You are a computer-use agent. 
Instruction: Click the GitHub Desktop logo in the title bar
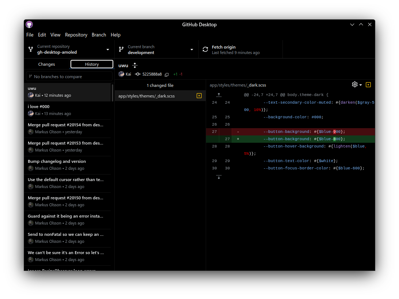[29, 24]
